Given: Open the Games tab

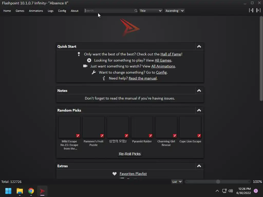Looking at the screenshot, I should coord(20,11).
